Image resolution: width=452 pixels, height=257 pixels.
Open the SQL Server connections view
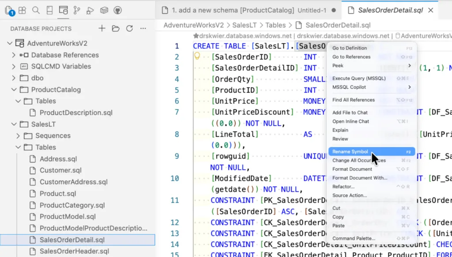49,11
